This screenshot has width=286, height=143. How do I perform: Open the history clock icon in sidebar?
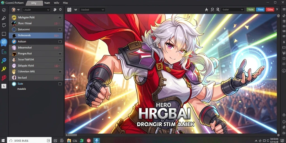click(x=4, y=10)
